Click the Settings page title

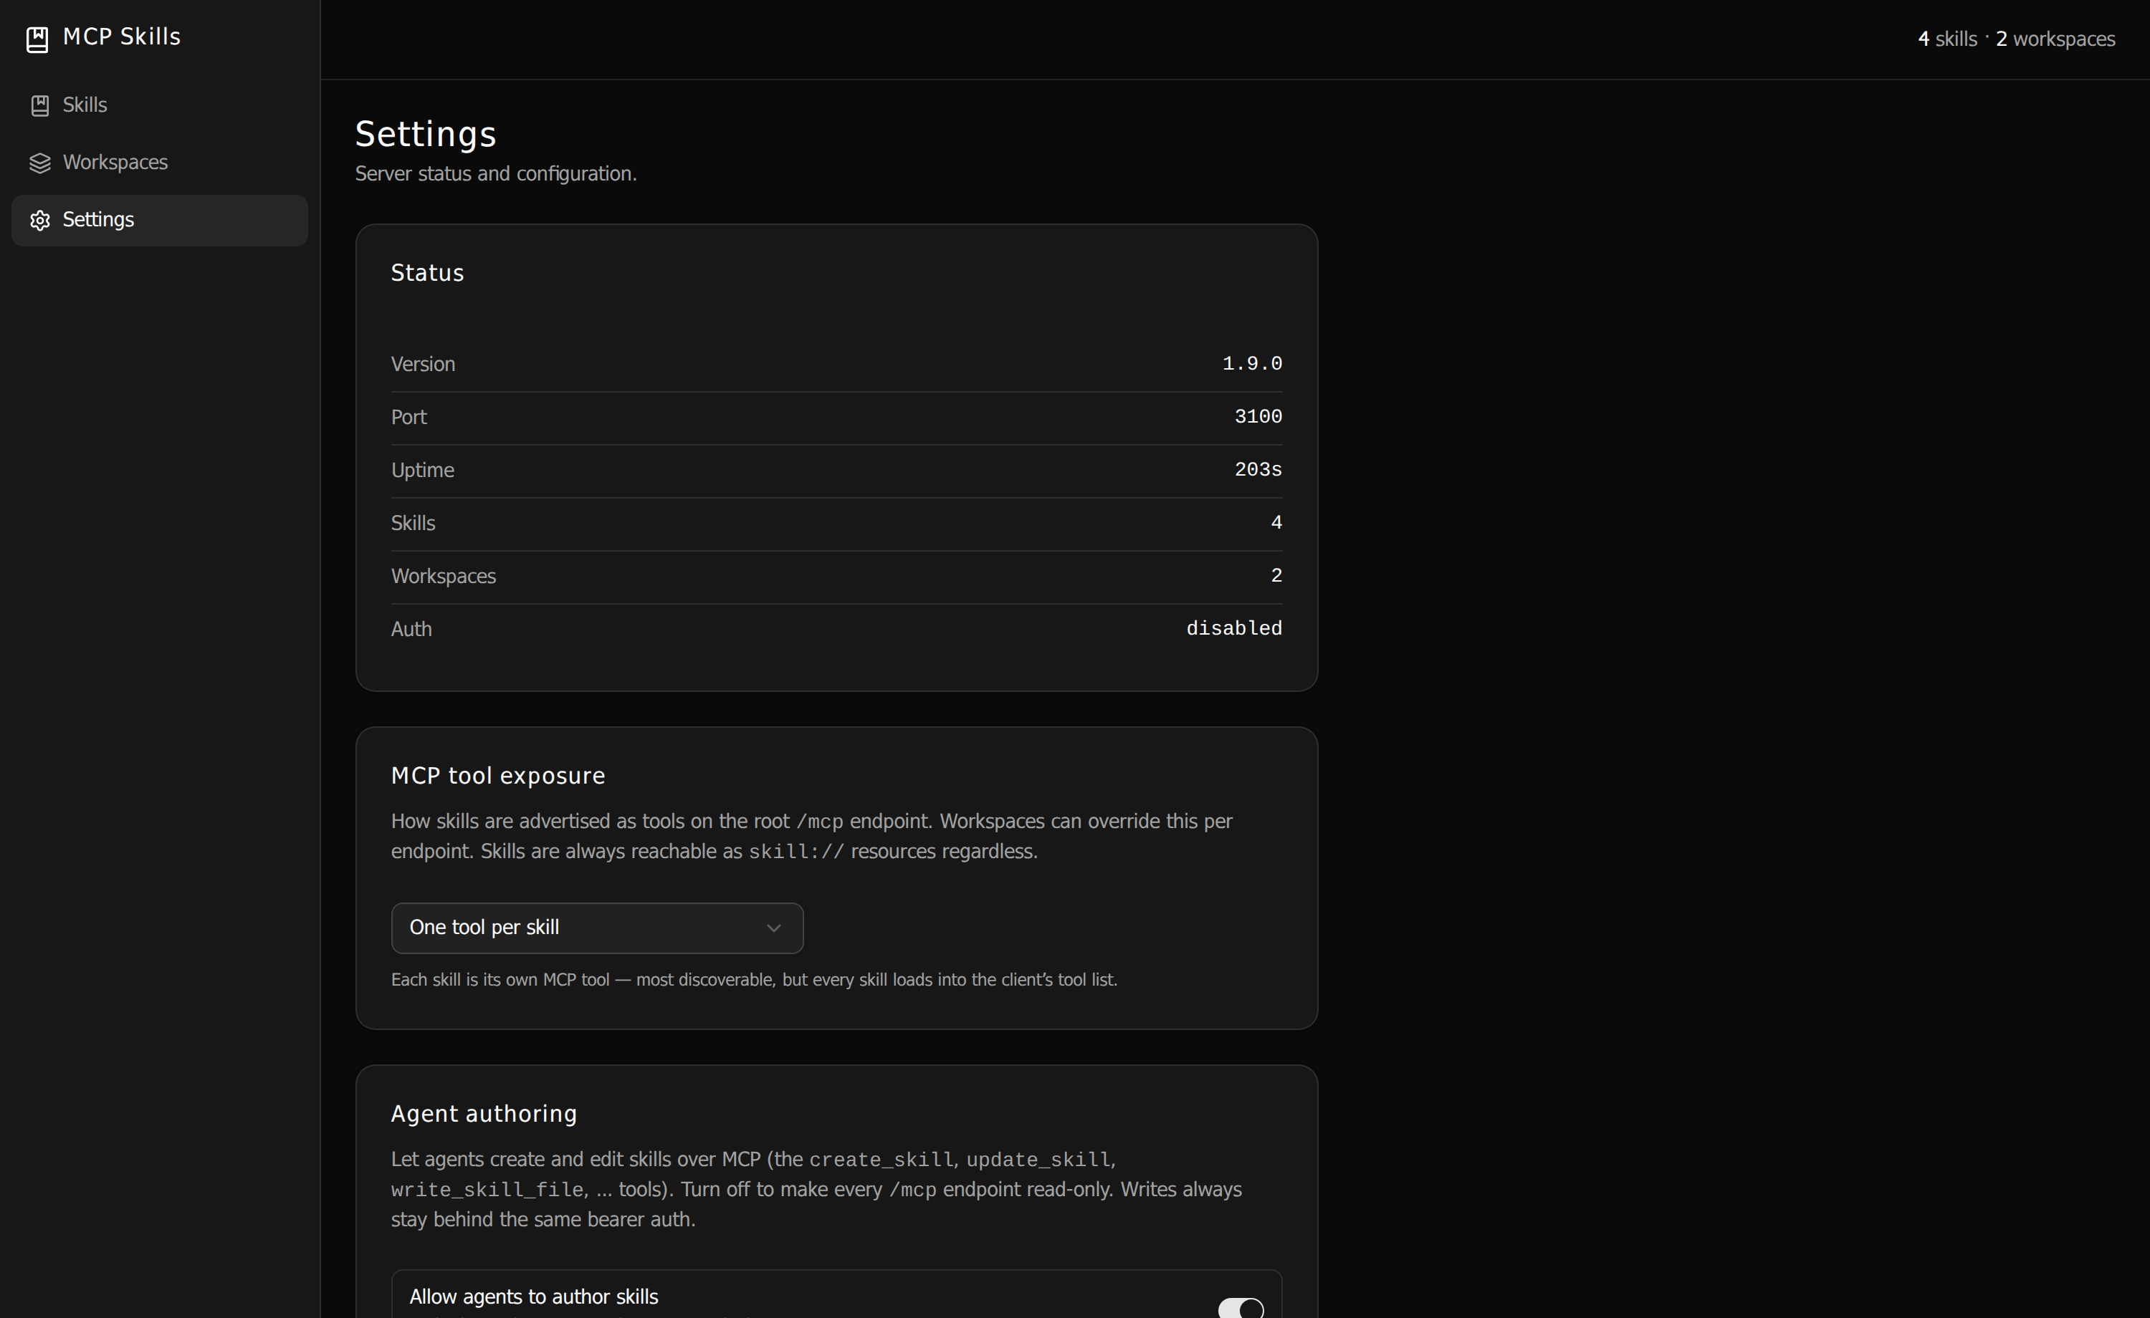point(426,135)
